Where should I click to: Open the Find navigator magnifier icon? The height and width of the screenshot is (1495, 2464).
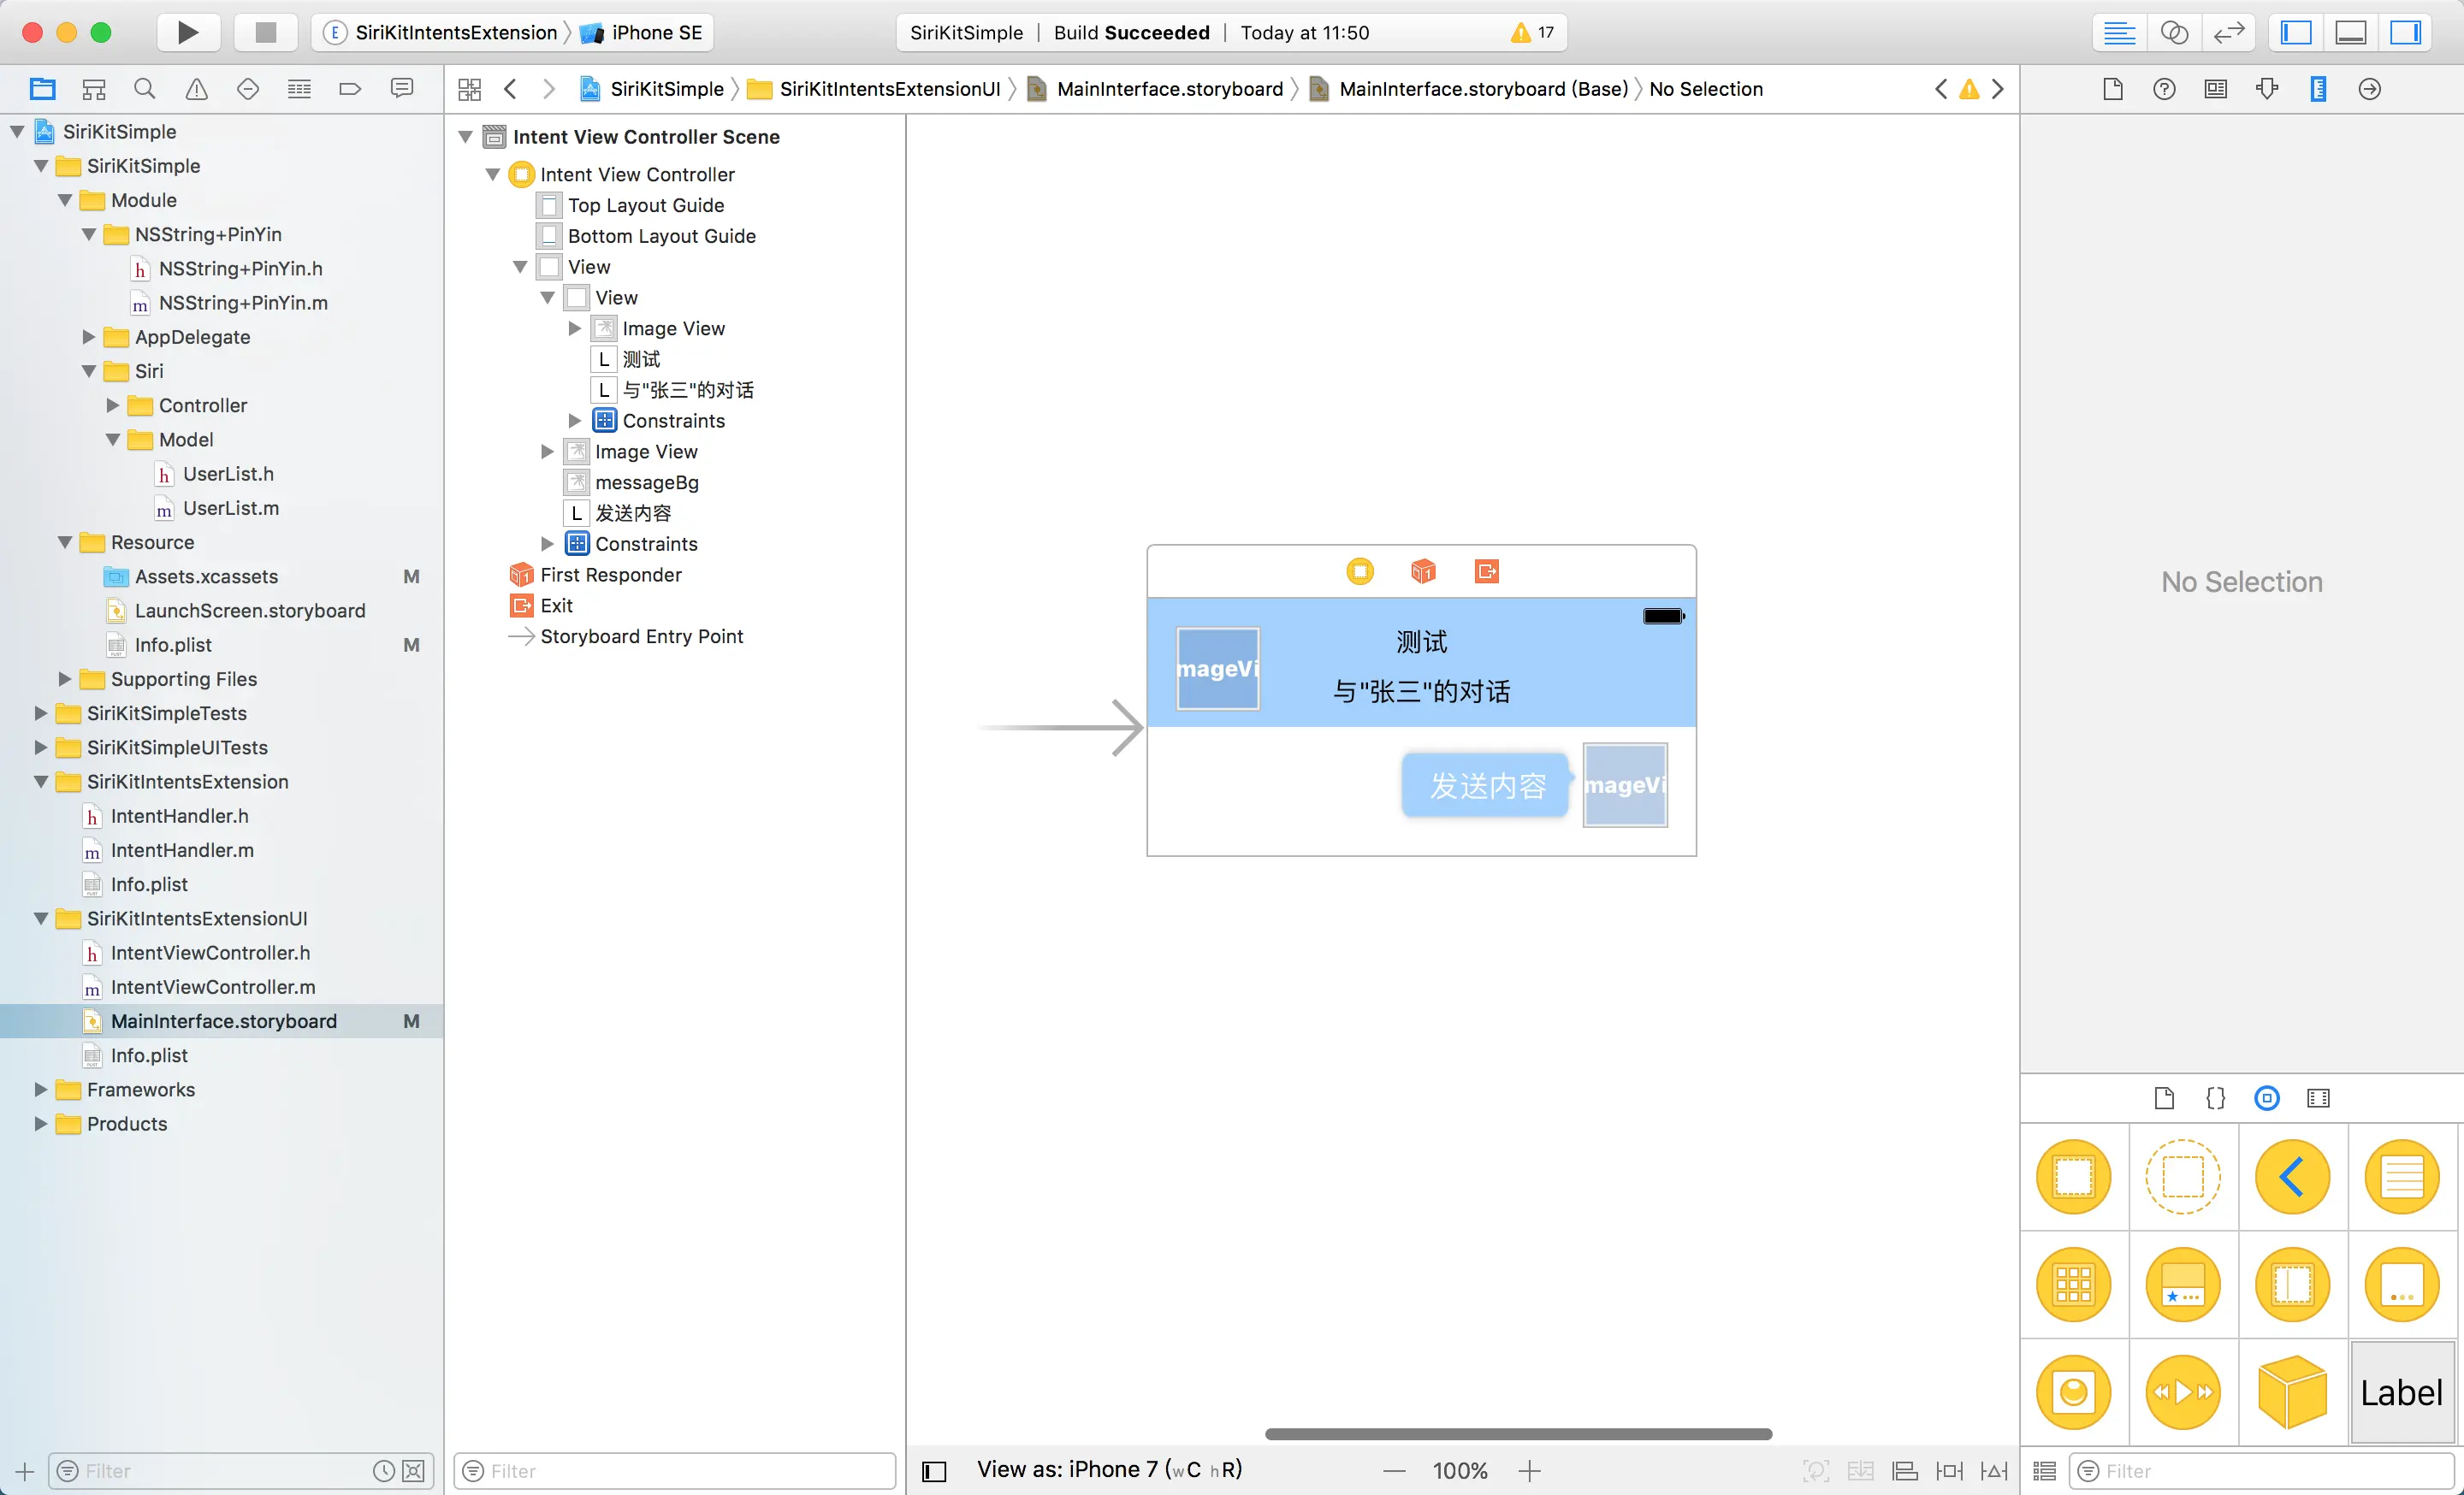tap(145, 89)
